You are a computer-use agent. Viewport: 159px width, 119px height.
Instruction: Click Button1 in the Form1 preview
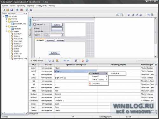(57, 25)
